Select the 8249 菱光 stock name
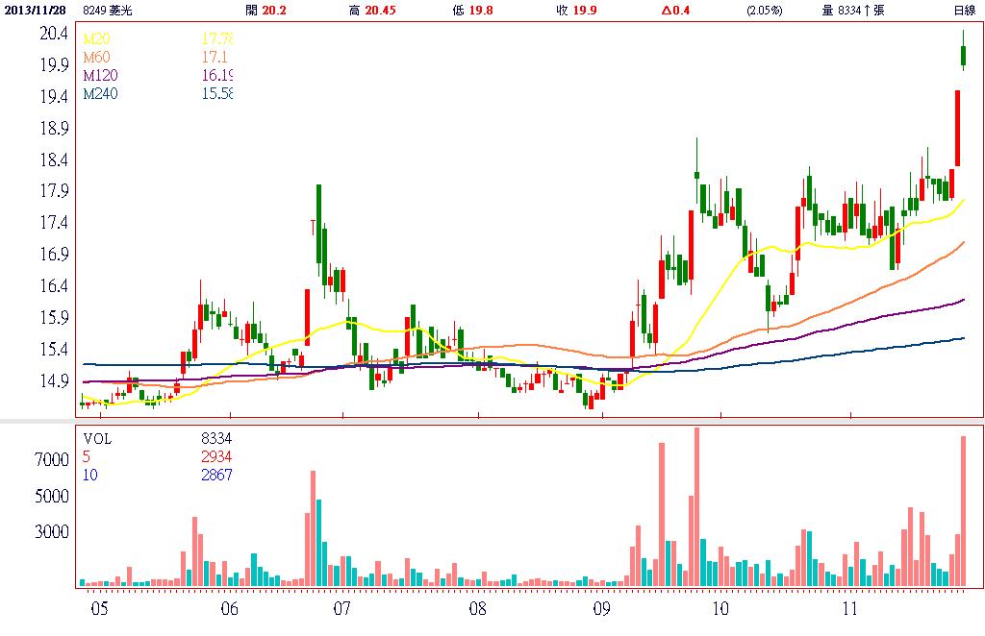 (107, 11)
